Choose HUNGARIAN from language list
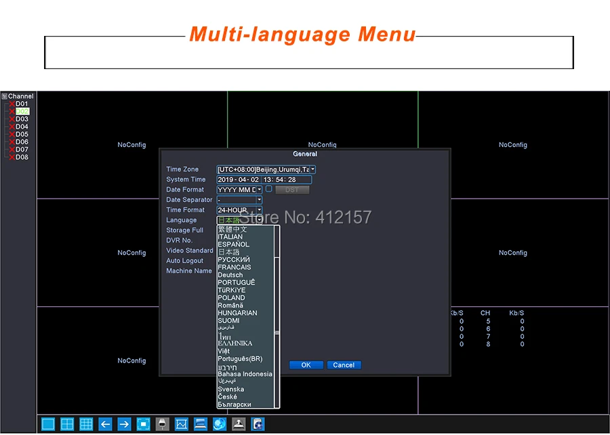Image resolution: width=610 pixels, height=435 pixels. click(x=237, y=313)
